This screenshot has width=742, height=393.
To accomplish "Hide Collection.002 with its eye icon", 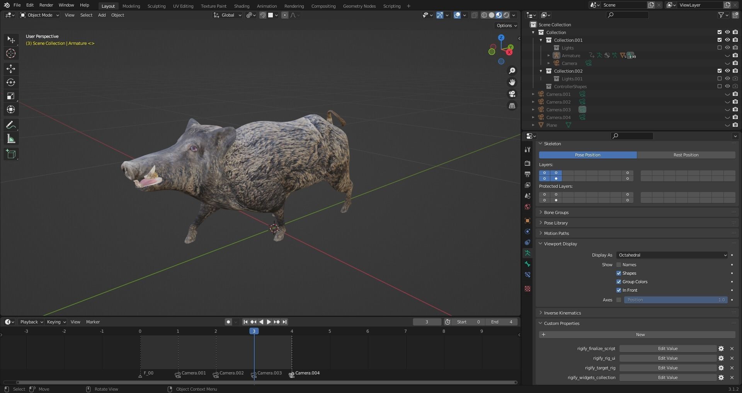I will 727,71.
